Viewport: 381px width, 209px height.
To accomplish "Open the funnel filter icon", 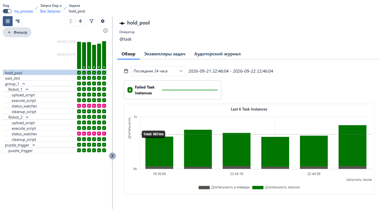I will (91, 21).
